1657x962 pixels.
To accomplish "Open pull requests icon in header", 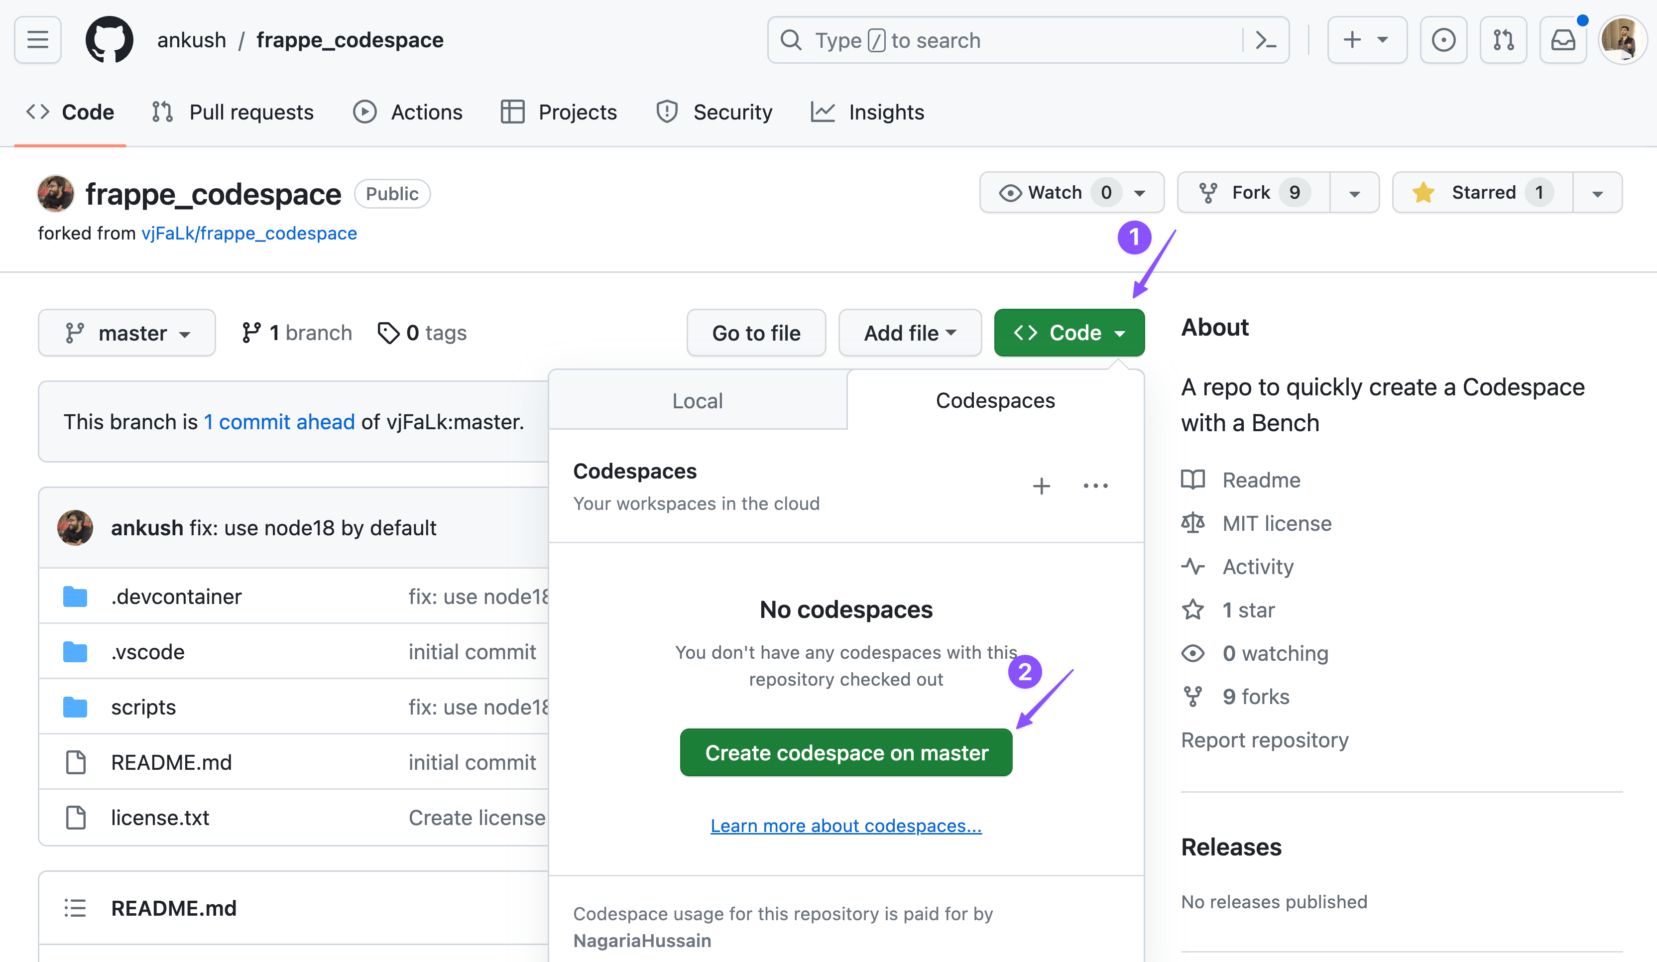I will click(1503, 40).
